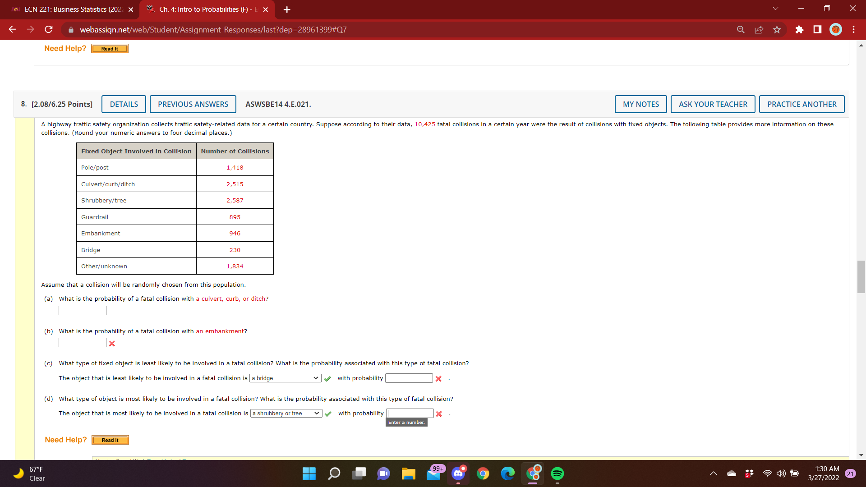Click the share icon in address bar
The image size is (866, 487).
click(759, 29)
